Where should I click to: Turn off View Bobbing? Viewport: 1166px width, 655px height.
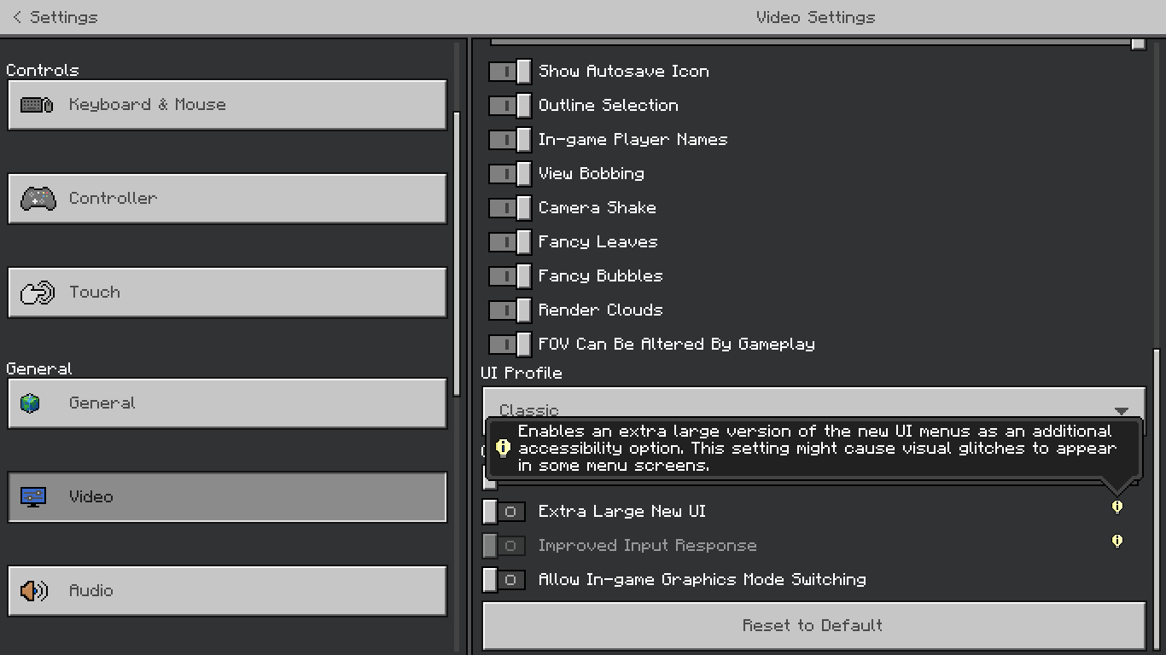tap(510, 174)
